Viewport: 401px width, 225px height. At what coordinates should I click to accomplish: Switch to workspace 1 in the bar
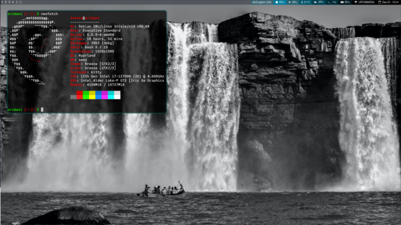pyautogui.click(x=2, y=2)
